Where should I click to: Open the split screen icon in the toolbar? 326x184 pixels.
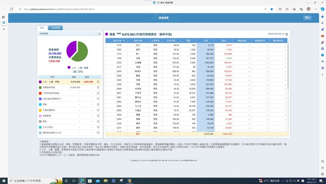(280, 9)
